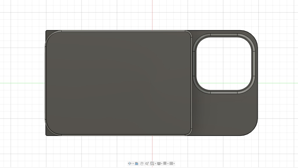Open the Grid and Snaps icon
298x168 pixels.
tap(165, 163)
